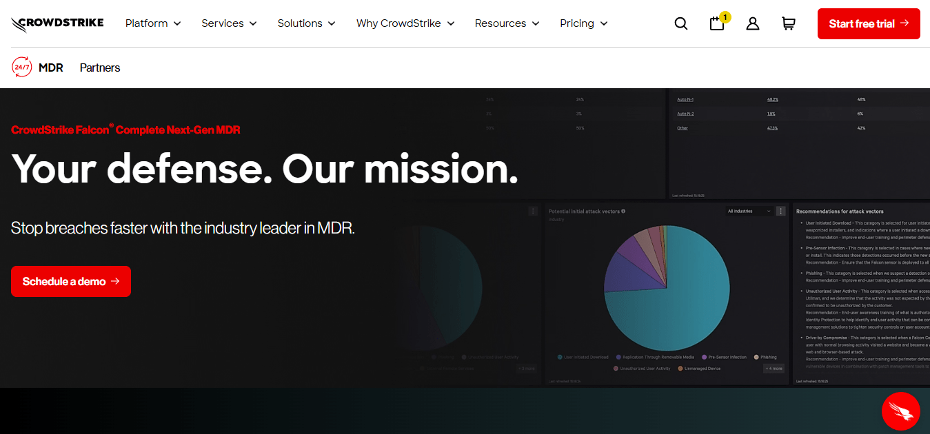Image resolution: width=930 pixels, height=434 pixels.
Task: Select the Partners sub-navigation item
Action: [x=100, y=68]
